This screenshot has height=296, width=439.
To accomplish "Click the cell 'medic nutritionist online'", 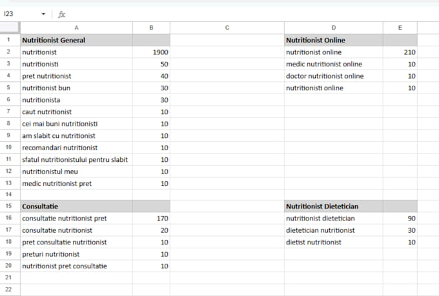I will coord(334,64).
